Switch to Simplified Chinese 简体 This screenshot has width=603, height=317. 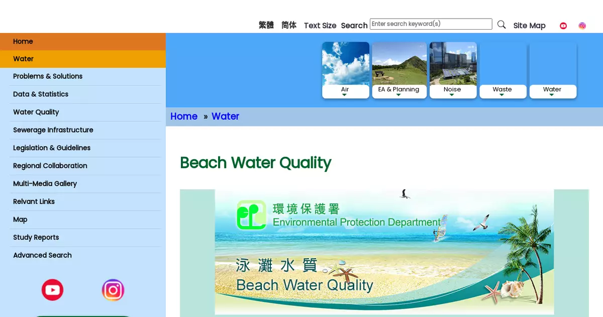(289, 25)
